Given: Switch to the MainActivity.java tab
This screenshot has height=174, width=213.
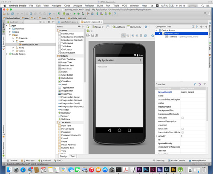Looking at the screenshot, I should click(68, 22).
